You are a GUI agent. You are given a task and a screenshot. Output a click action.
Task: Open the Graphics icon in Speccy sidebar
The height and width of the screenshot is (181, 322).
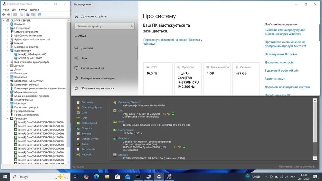point(78,128)
